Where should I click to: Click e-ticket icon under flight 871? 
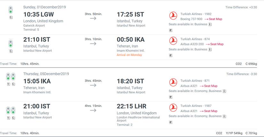click(x=171, y=97)
